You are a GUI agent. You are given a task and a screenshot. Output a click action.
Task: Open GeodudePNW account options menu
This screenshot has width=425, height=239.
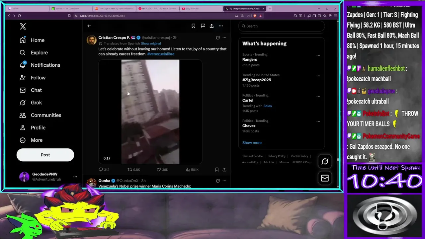pyautogui.click(x=75, y=177)
